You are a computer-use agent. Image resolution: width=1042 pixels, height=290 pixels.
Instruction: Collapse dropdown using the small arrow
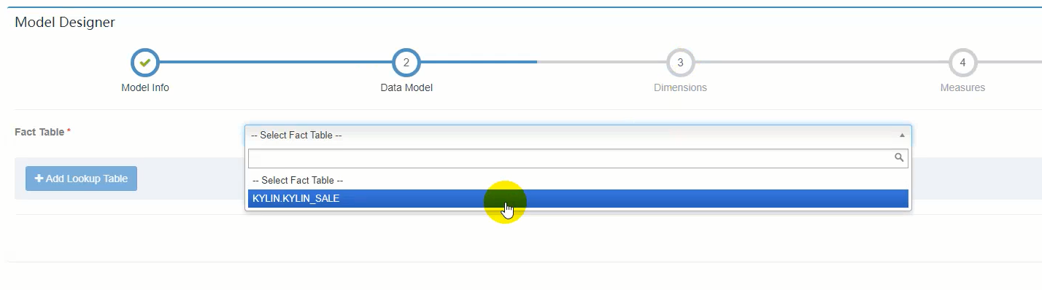click(902, 136)
